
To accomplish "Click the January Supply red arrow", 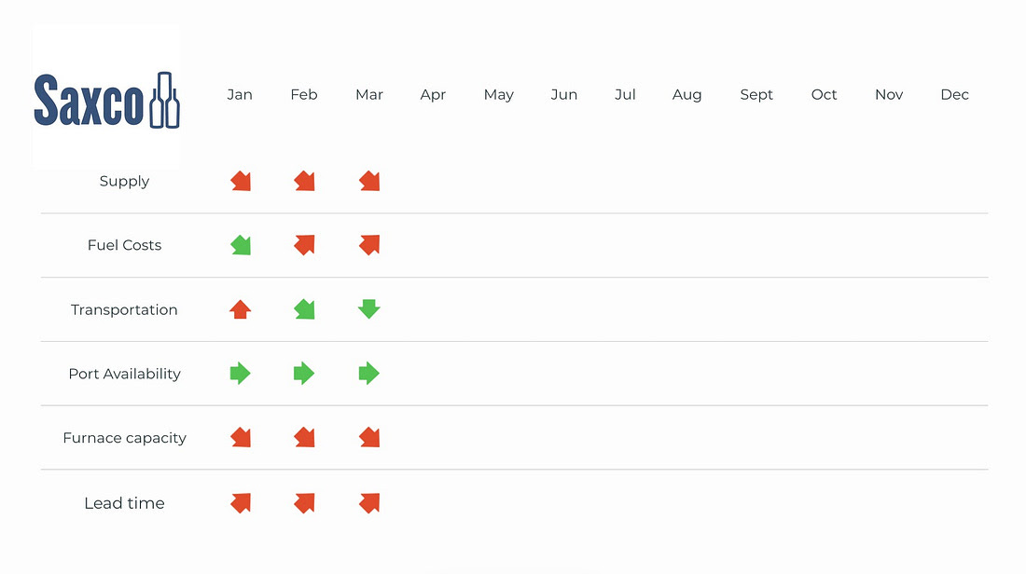I will [241, 181].
